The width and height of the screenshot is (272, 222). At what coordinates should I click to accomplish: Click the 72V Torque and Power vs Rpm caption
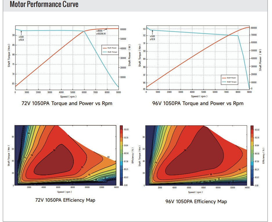click(67, 103)
